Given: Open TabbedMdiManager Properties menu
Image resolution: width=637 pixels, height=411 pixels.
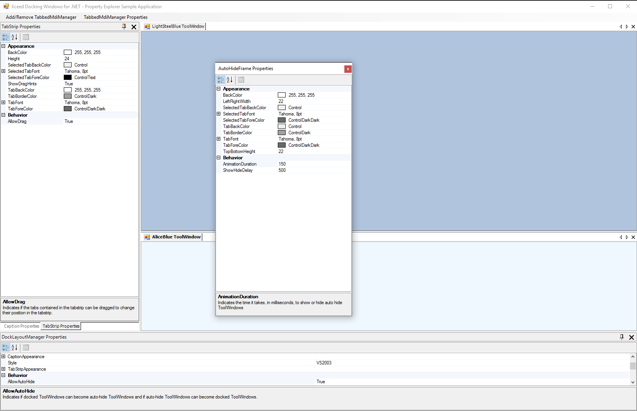Looking at the screenshot, I should (115, 17).
